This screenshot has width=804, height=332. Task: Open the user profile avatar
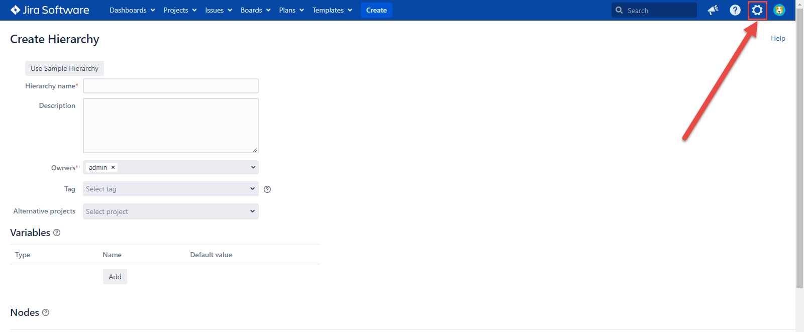tap(779, 10)
